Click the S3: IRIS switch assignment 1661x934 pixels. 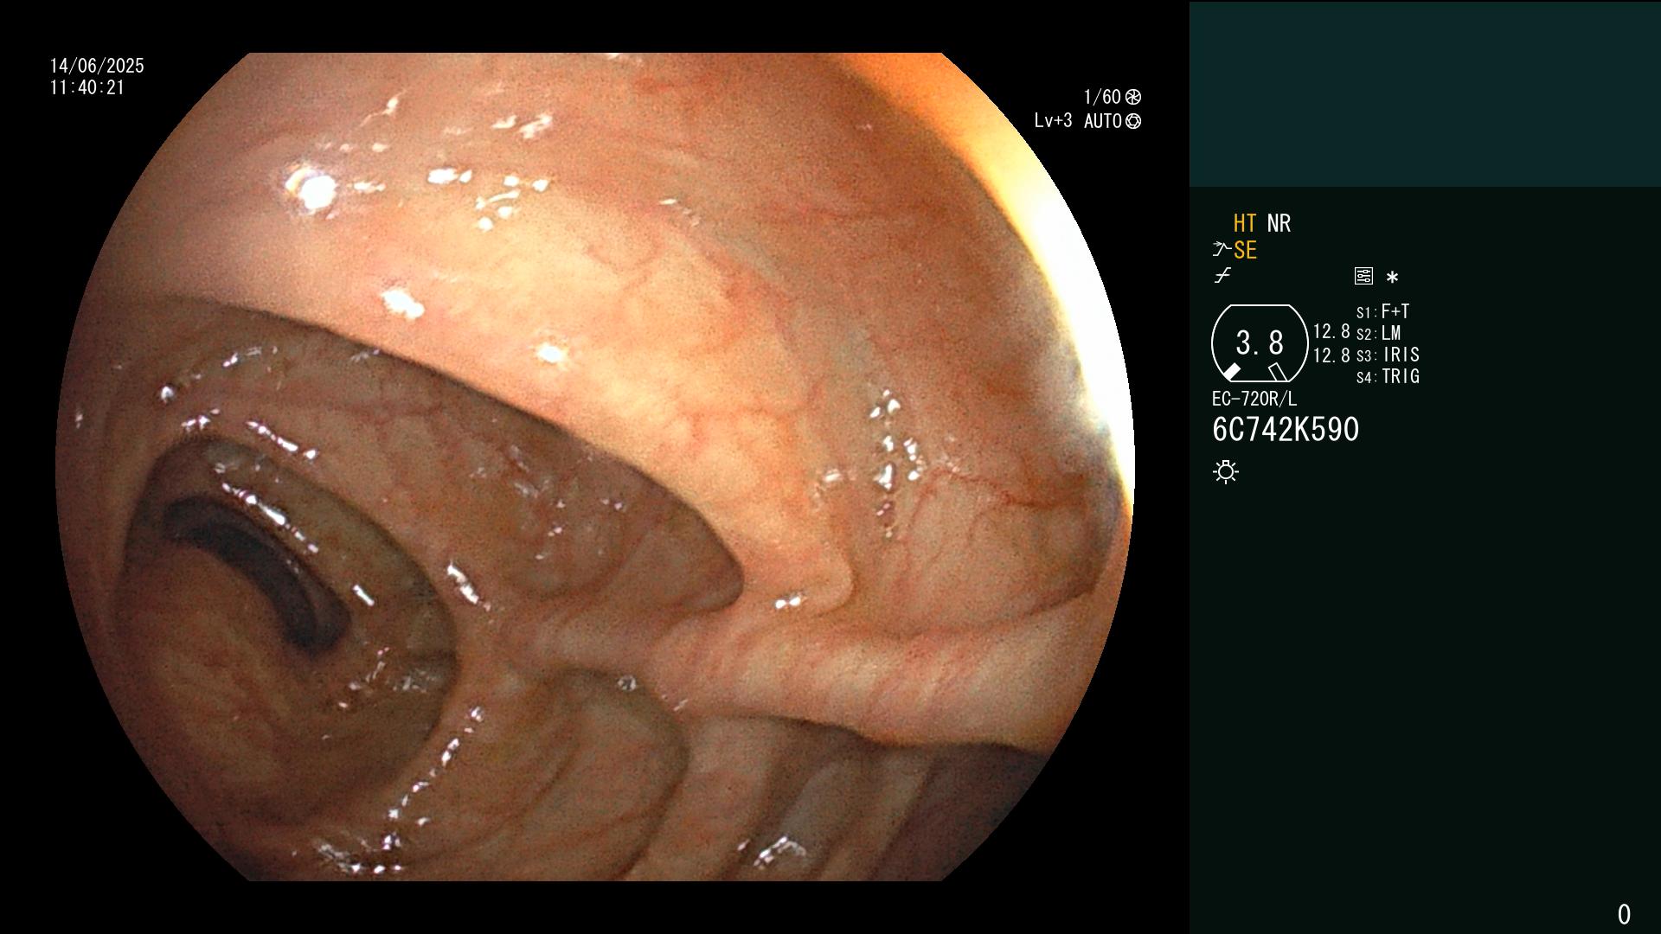(1388, 355)
